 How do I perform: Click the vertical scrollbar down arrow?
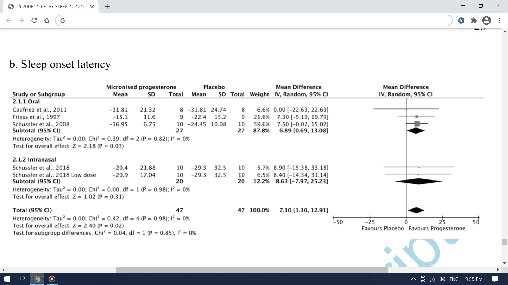click(505, 263)
